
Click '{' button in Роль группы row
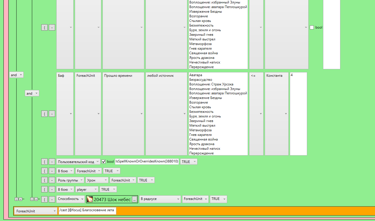44,180
